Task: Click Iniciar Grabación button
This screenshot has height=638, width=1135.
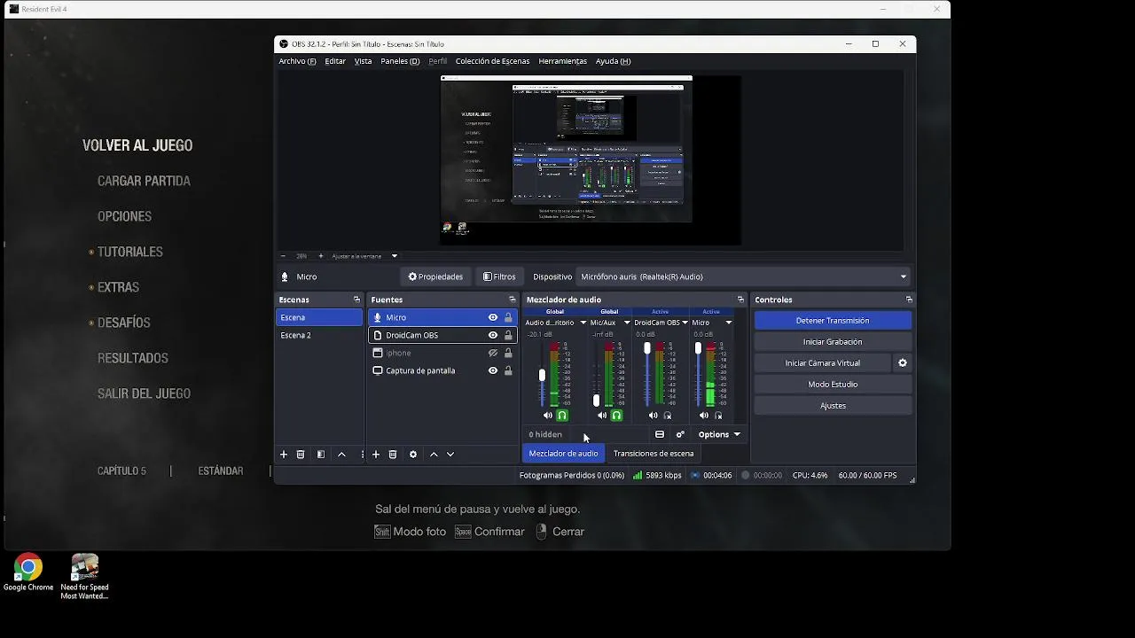Action: (833, 342)
